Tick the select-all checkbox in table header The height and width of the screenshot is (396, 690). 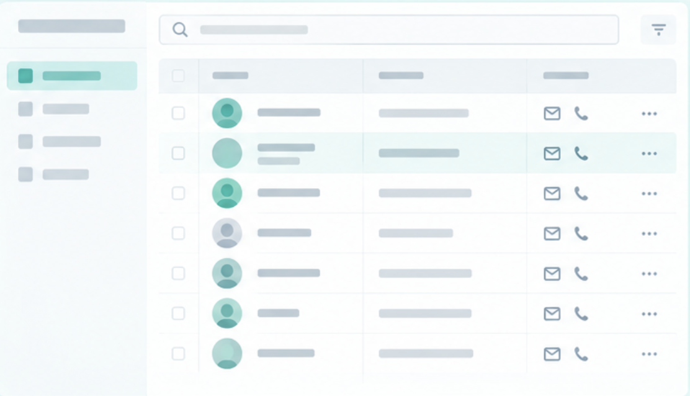click(x=178, y=76)
